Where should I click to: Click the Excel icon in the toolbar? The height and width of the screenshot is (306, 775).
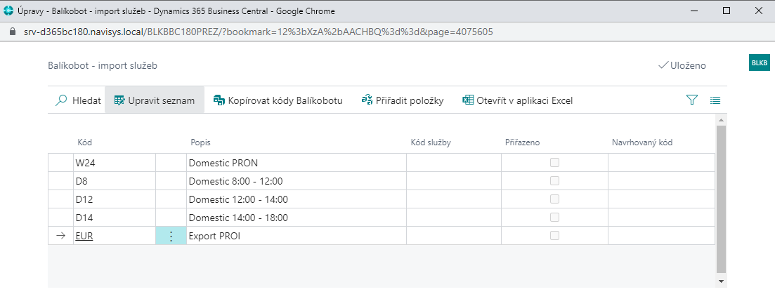point(468,100)
